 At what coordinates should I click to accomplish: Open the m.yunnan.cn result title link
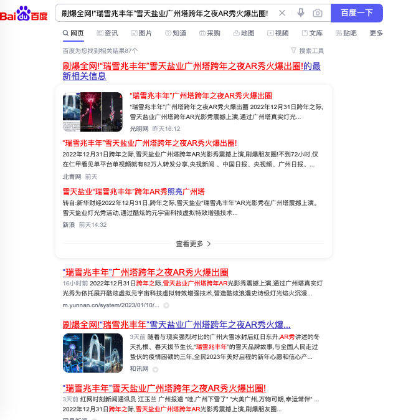146,272
